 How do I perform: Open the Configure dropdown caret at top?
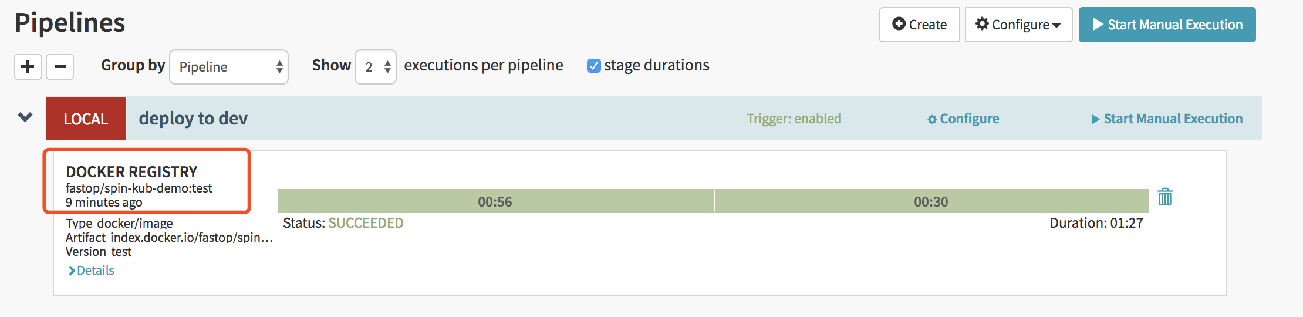(1056, 25)
